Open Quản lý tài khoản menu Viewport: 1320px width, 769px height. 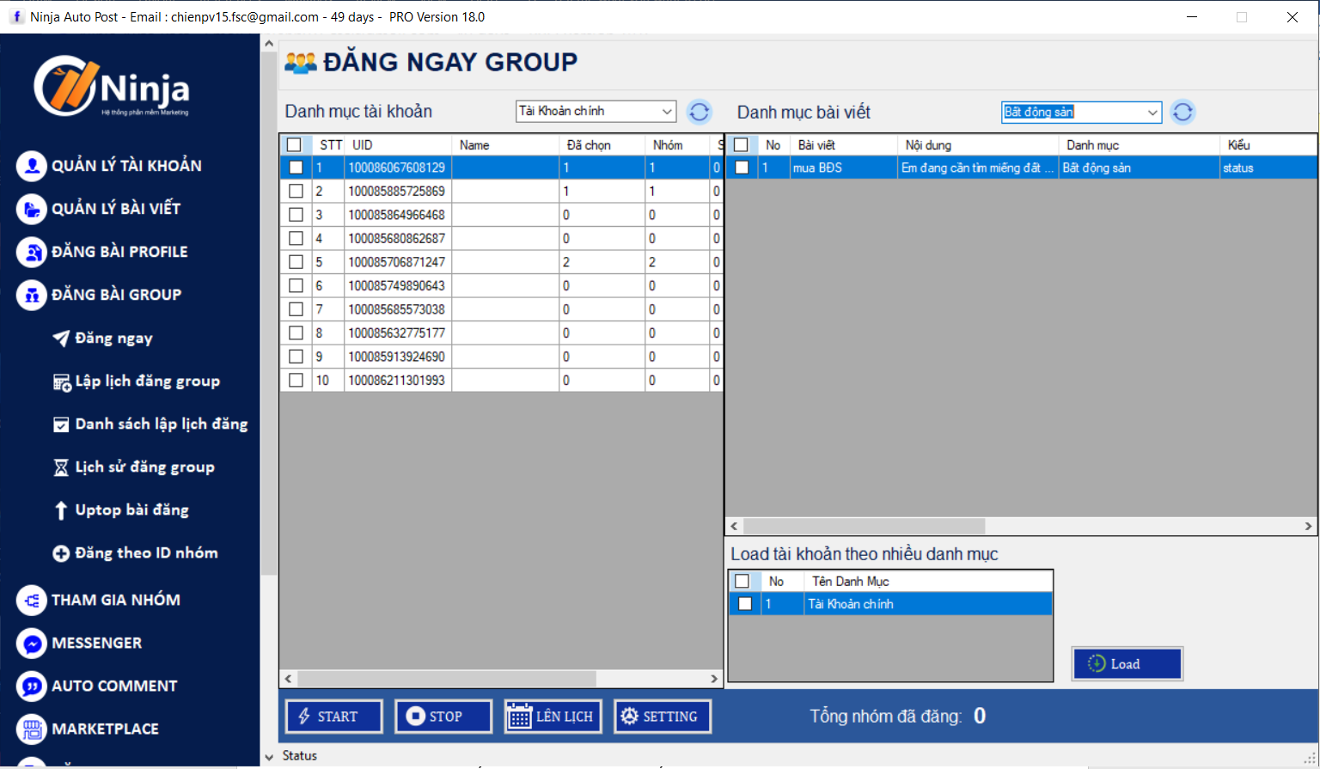coord(126,166)
